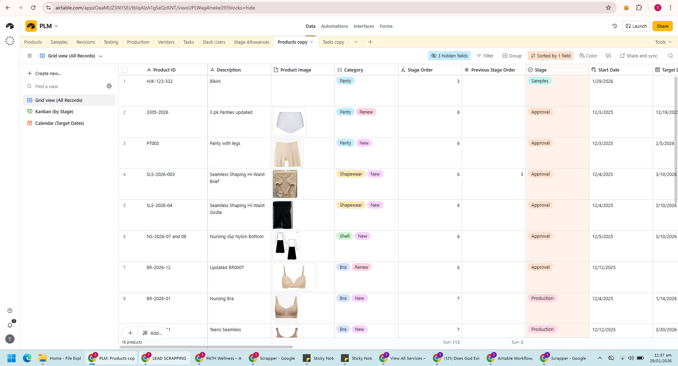The image size is (678, 366).
Task: Open Windows Start menu
Action: [11, 358]
